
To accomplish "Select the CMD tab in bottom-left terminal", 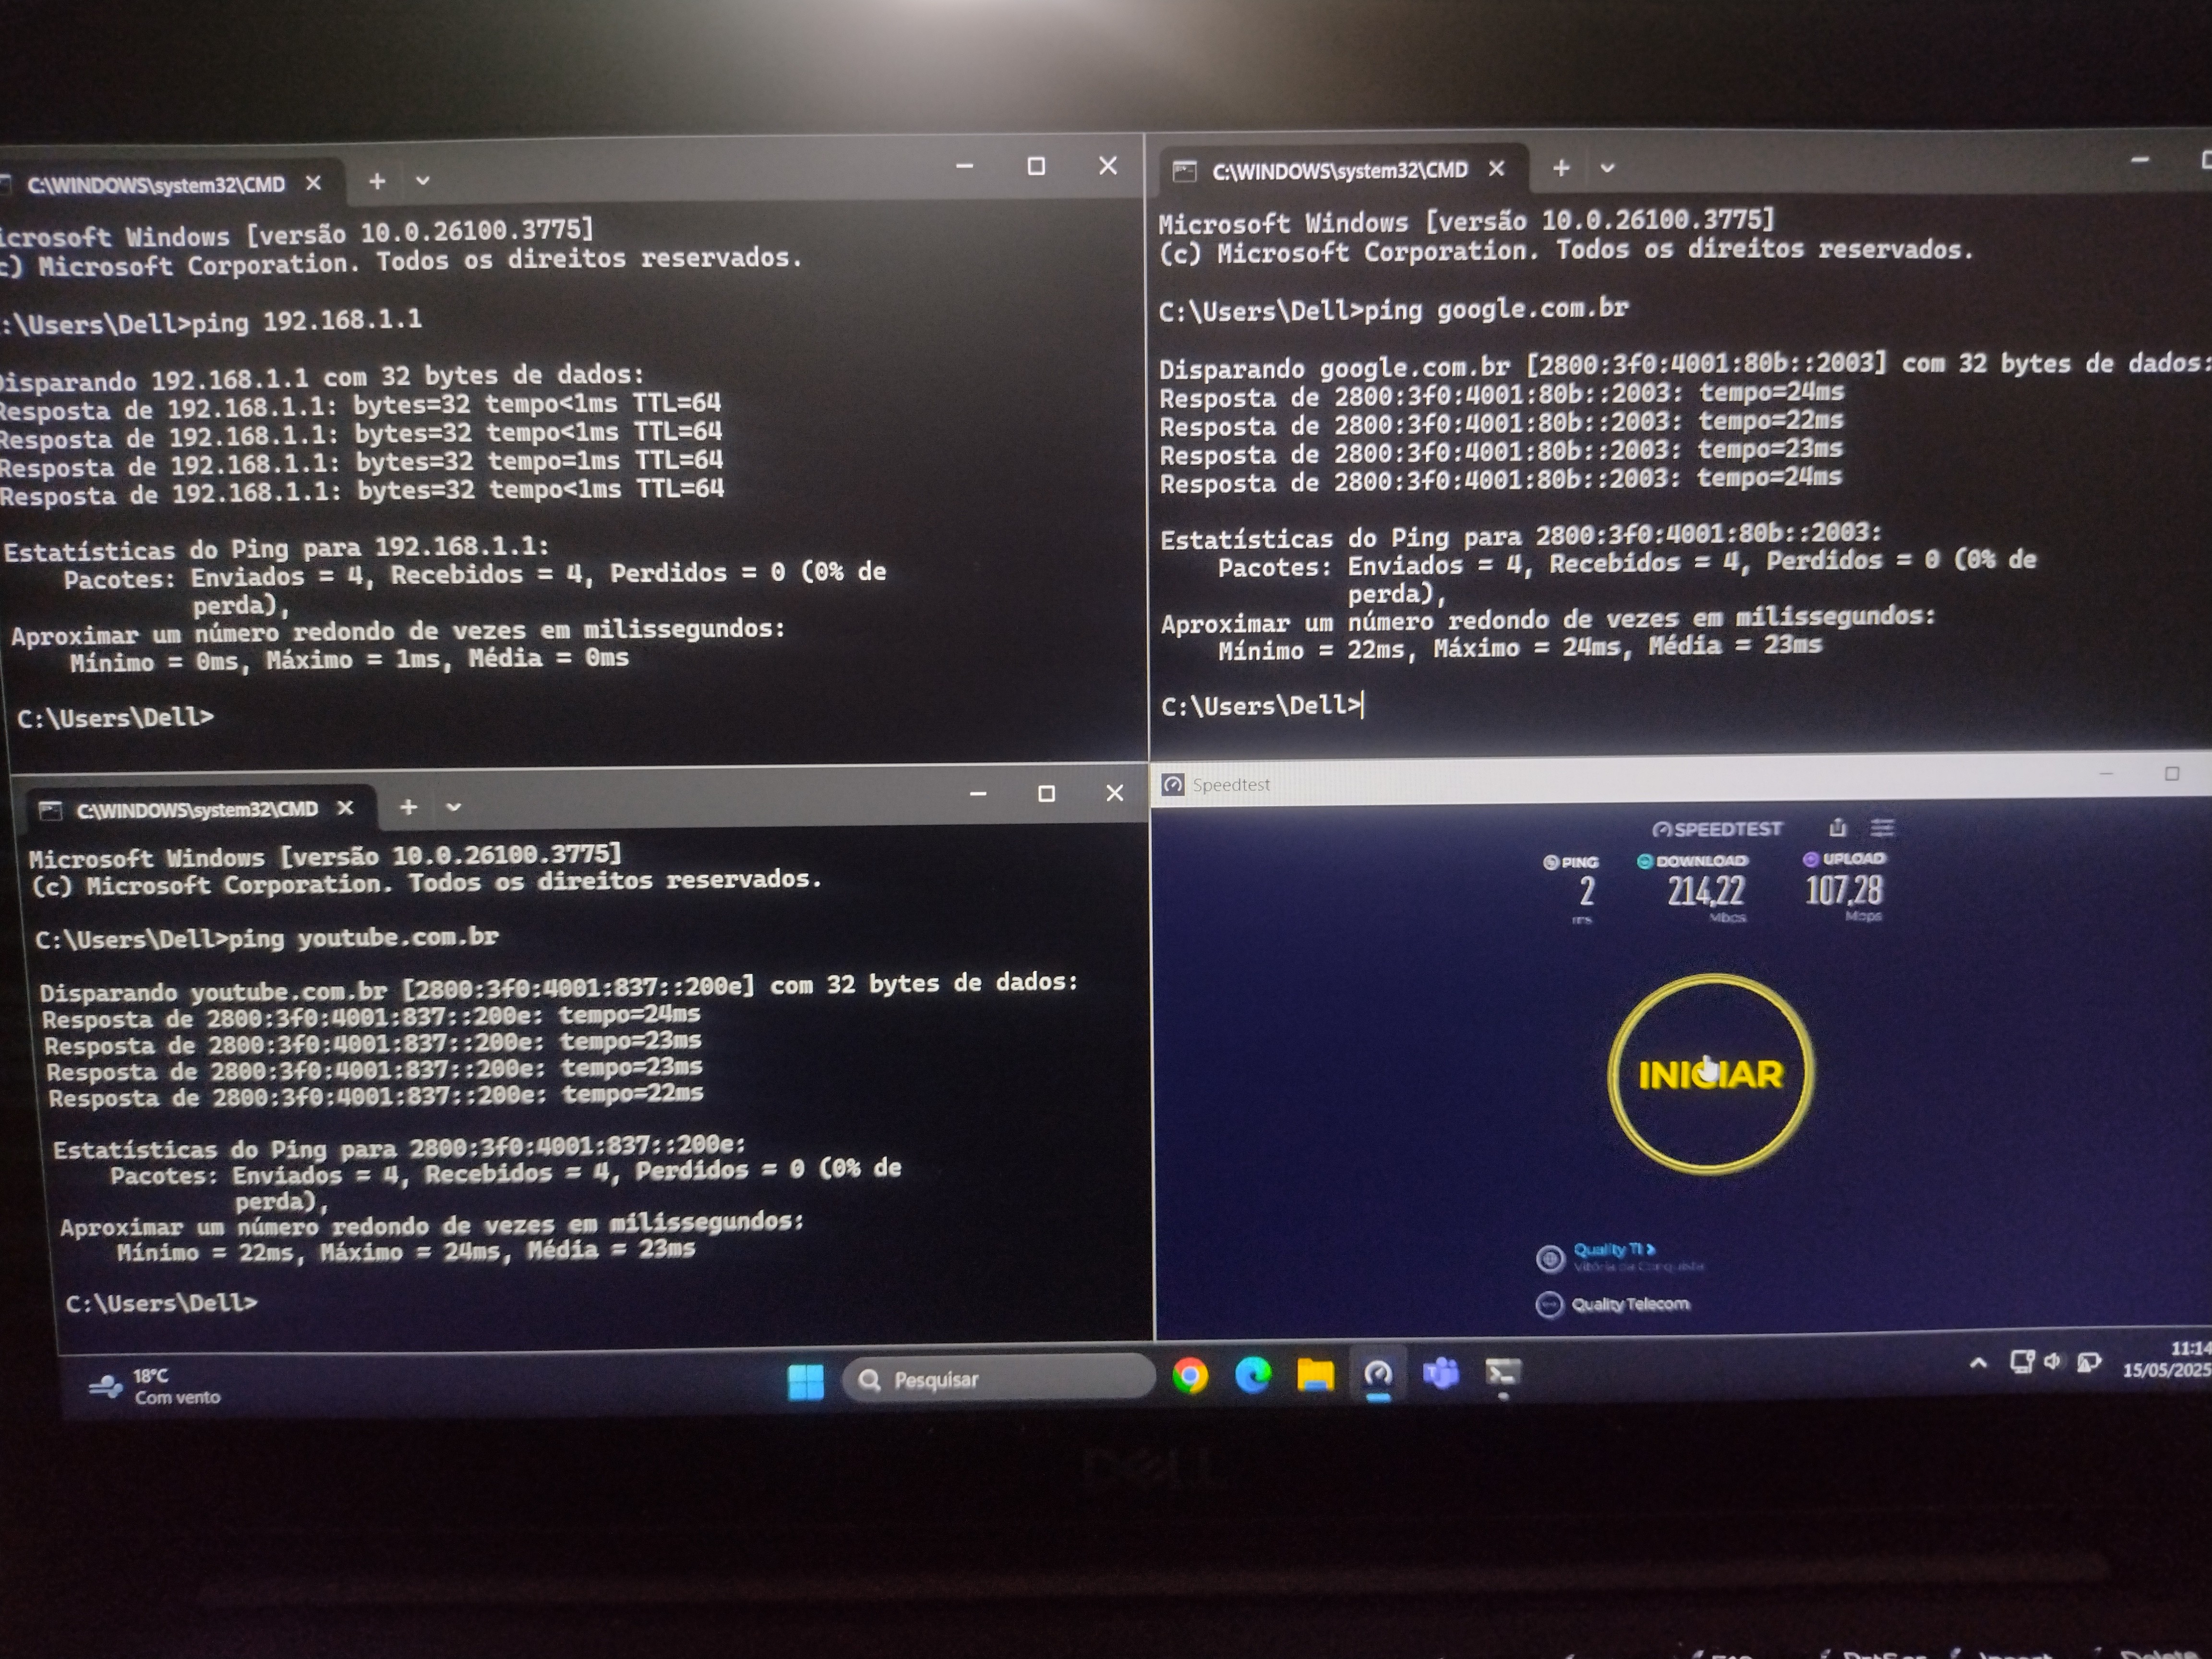I will click(x=196, y=809).
